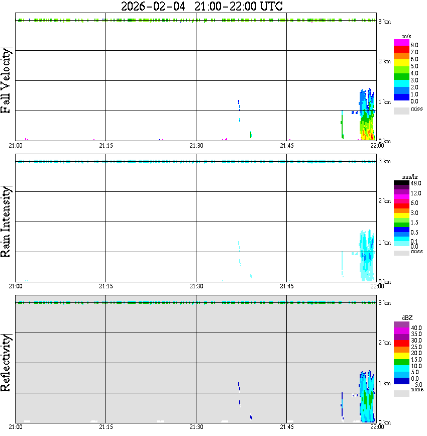The image size is (427, 436).
Task: Select the red 25.0 dBZ legend swatch
Action: (x=401, y=344)
